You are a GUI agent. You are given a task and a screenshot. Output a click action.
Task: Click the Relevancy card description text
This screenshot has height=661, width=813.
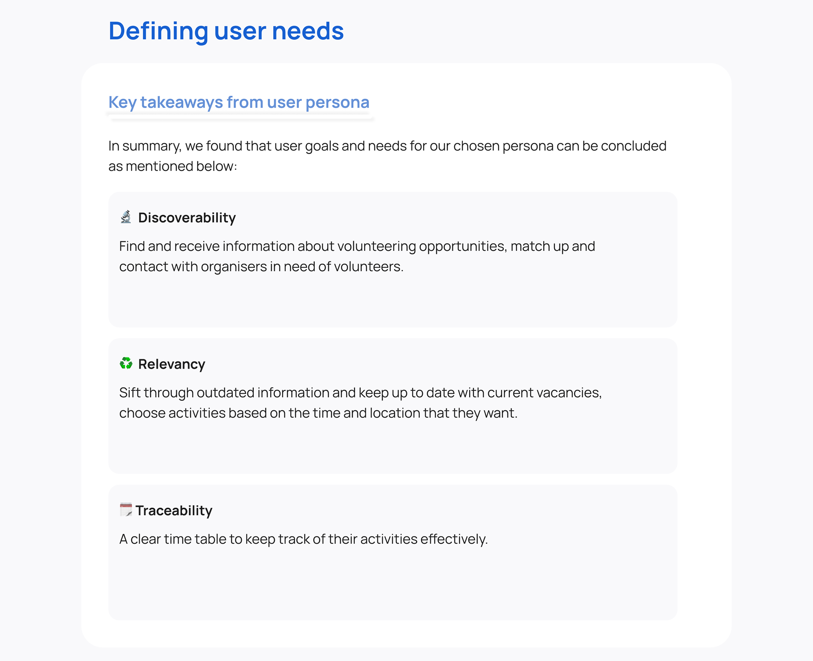pyautogui.click(x=360, y=393)
